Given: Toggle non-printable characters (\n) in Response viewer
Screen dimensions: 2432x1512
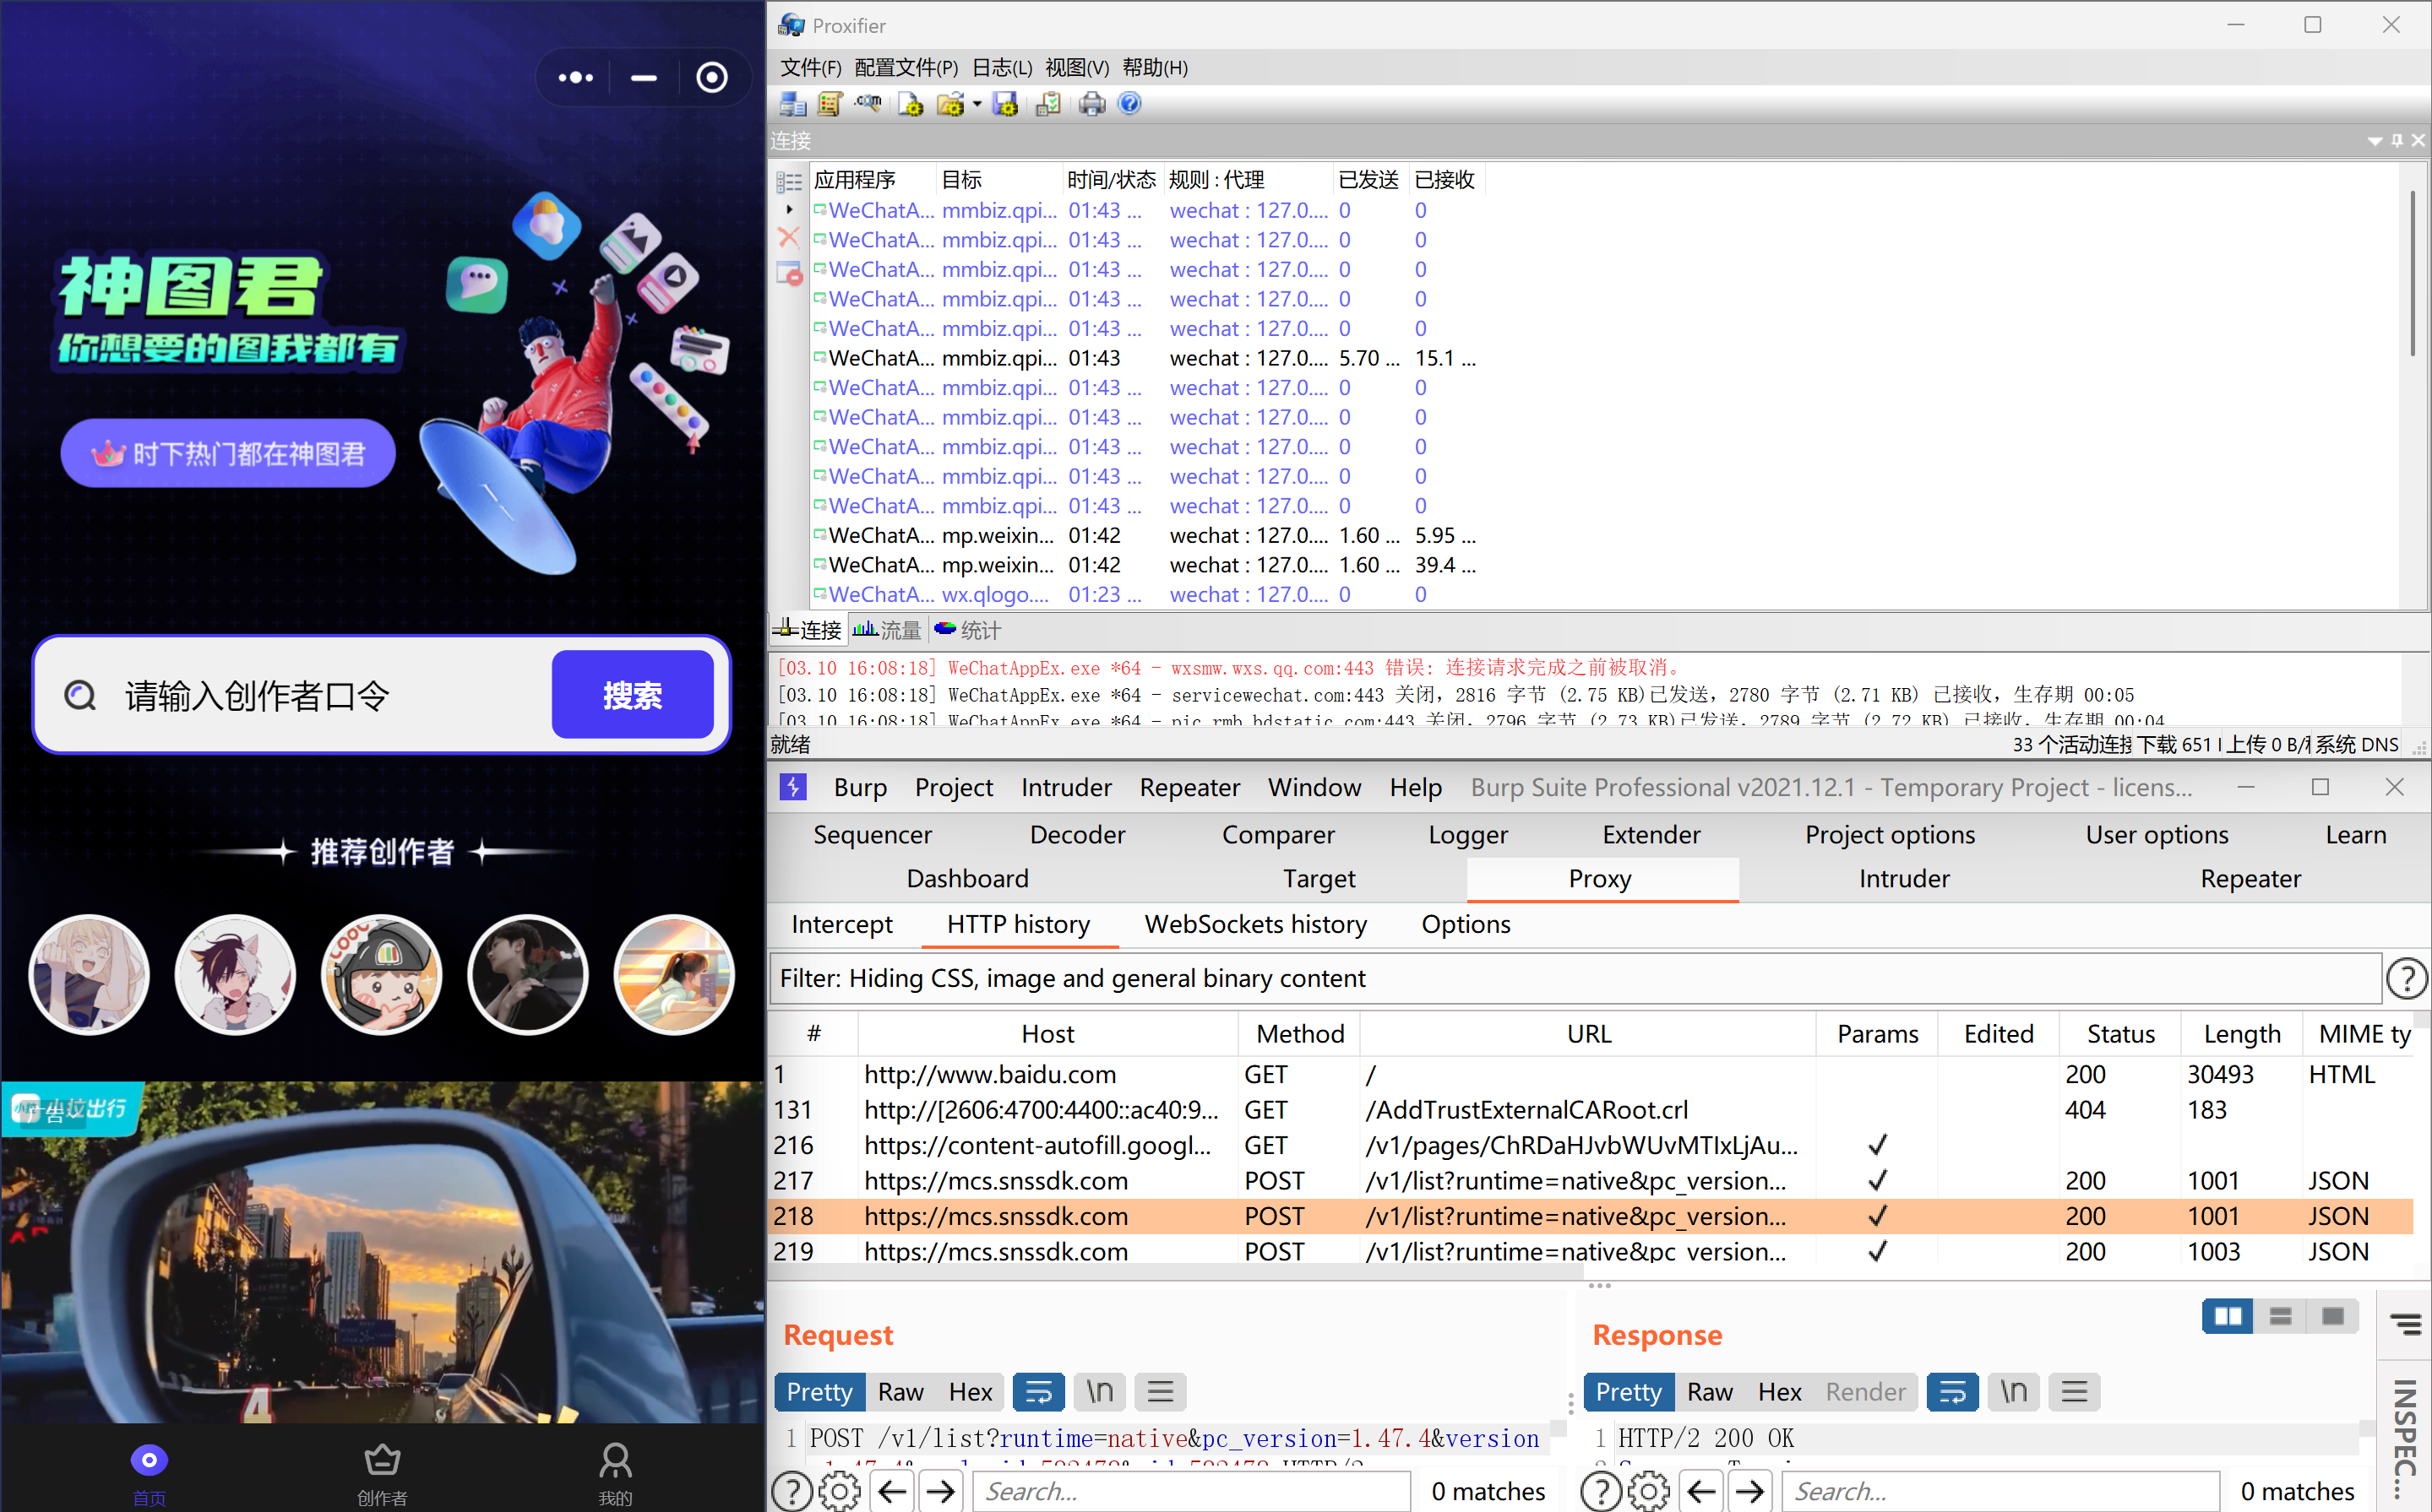Looking at the screenshot, I should 2013,1391.
